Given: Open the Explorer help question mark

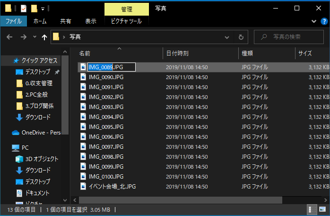Looking at the screenshot, I should tap(324, 21).
